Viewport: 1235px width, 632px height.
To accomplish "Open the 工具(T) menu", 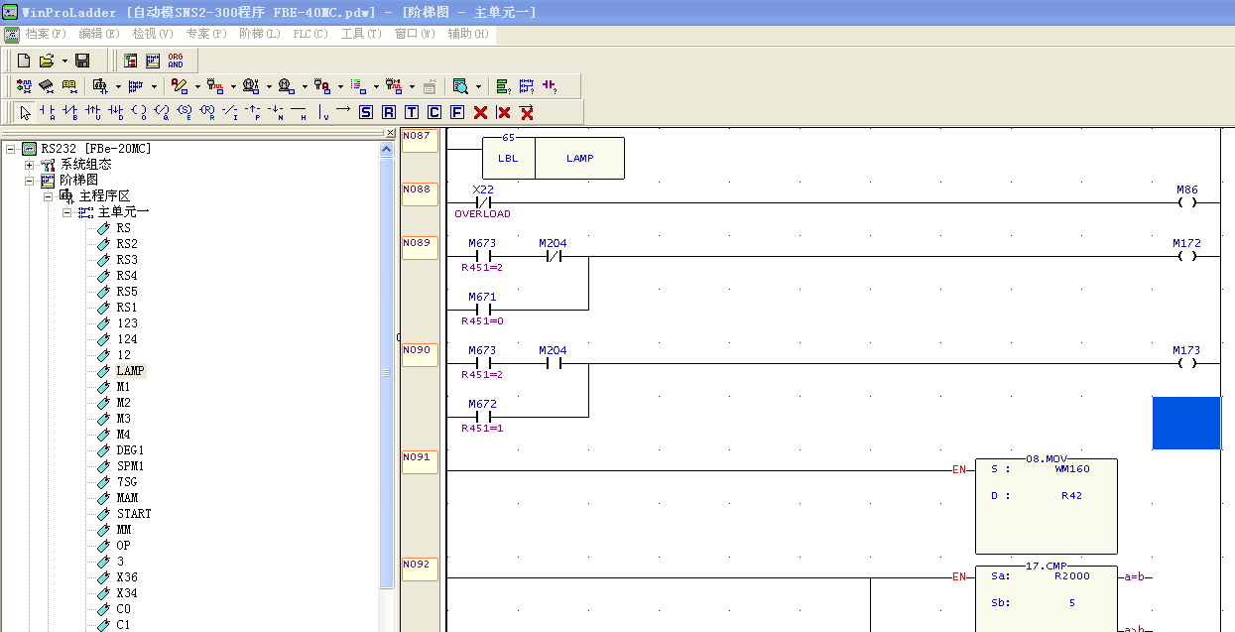I will 360,34.
